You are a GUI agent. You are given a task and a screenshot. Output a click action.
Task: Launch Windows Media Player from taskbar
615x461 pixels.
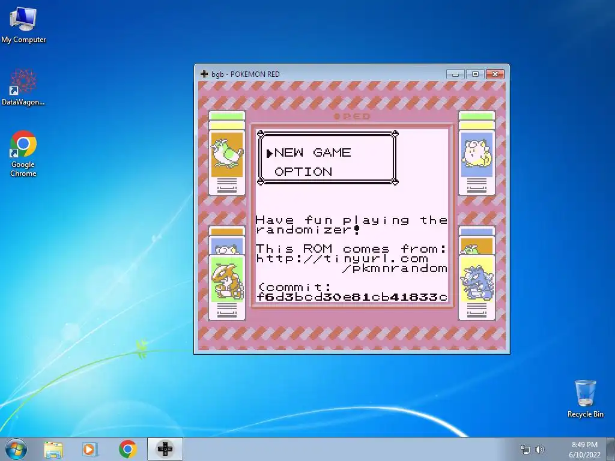click(x=90, y=449)
